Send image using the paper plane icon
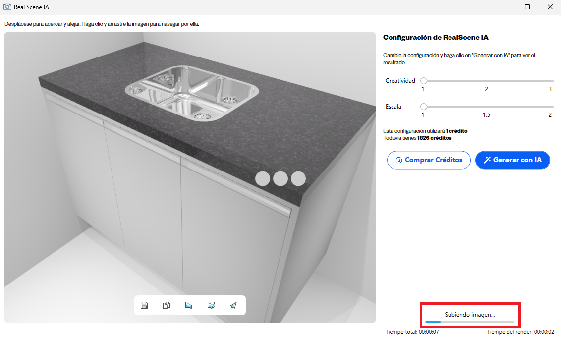The image size is (561, 342). [x=233, y=305]
